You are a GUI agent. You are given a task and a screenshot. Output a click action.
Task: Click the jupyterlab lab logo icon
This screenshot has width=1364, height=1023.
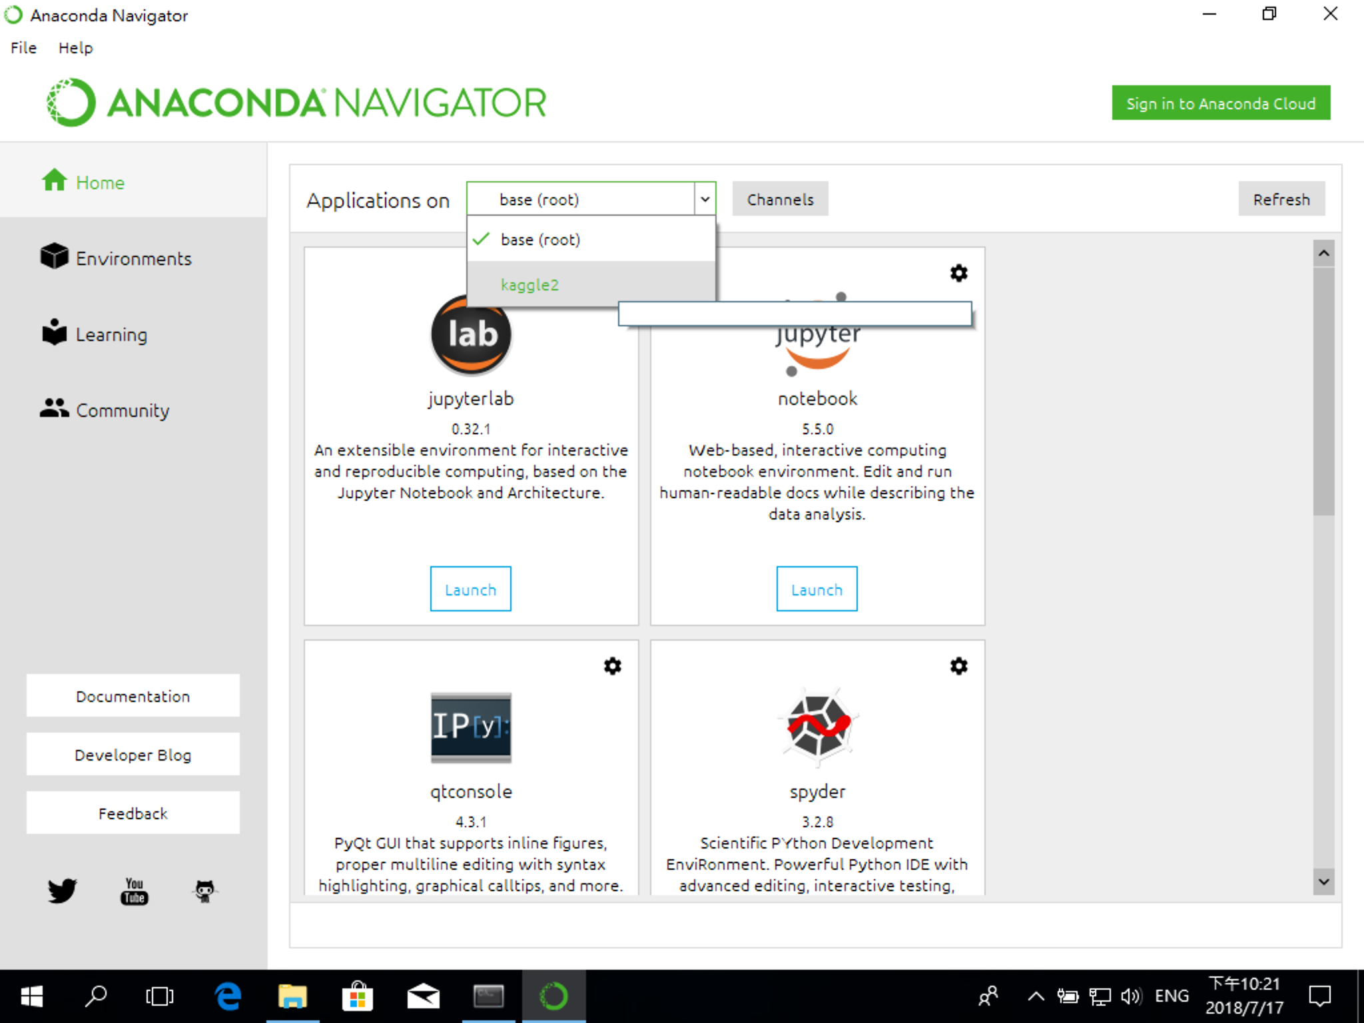pyautogui.click(x=471, y=336)
